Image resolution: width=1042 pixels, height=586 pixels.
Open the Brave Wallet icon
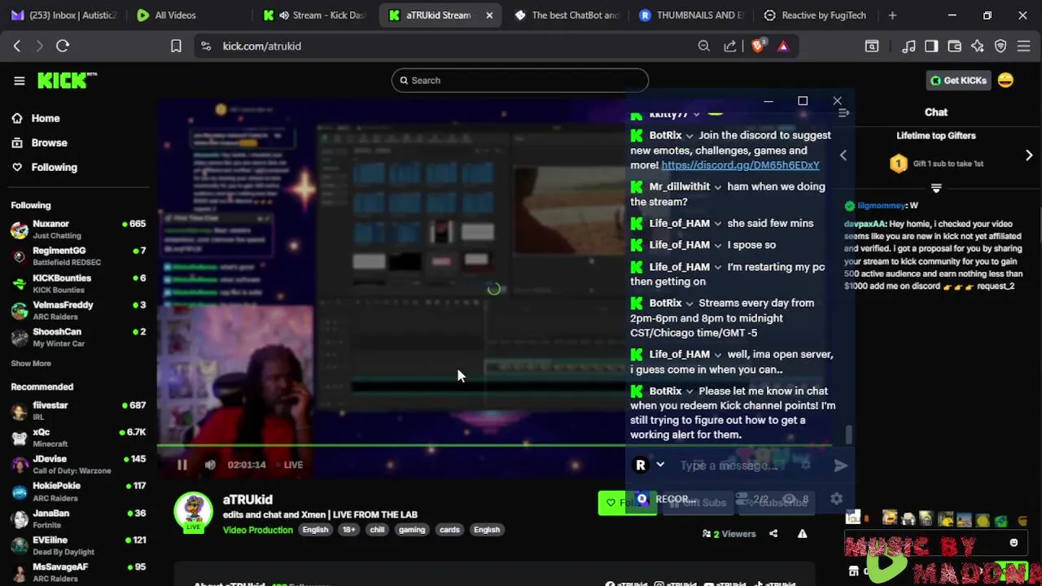click(x=955, y=46)
